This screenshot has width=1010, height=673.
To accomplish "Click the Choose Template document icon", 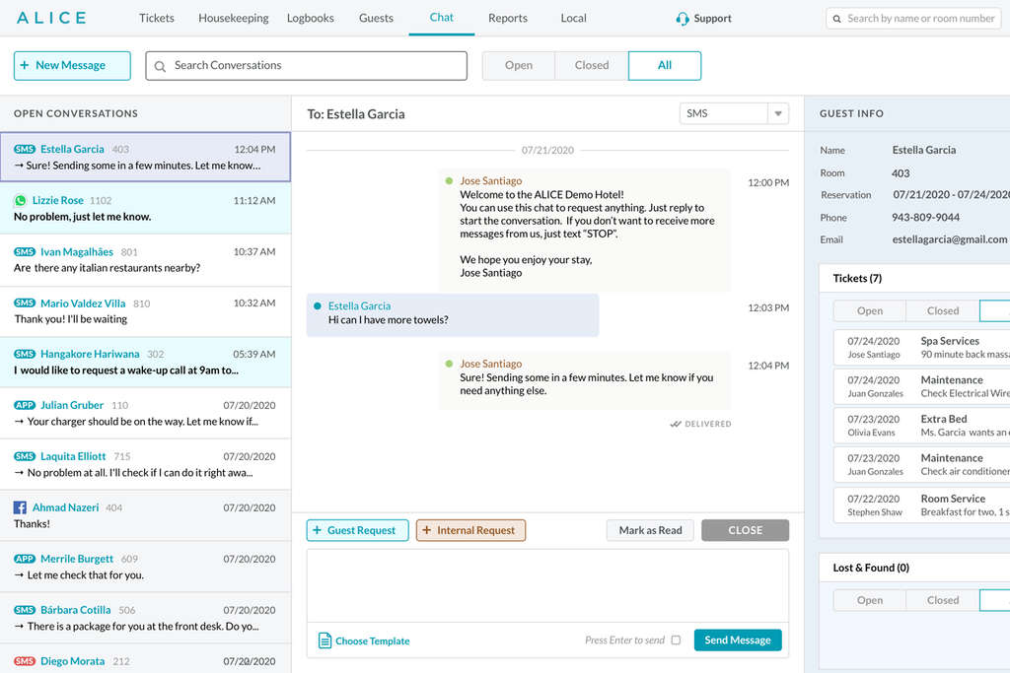I will tap(325, 640).
